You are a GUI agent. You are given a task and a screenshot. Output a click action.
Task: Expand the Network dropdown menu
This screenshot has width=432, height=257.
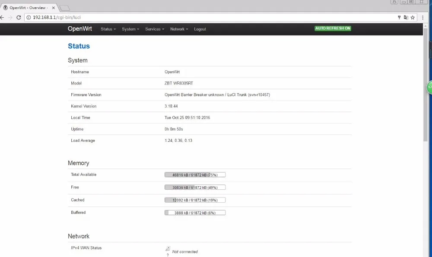(179, 29)
